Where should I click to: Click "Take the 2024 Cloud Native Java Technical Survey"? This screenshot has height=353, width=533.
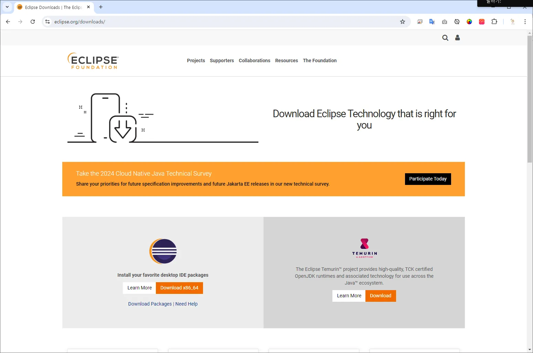pyautogui.click(x=144, y=174)
